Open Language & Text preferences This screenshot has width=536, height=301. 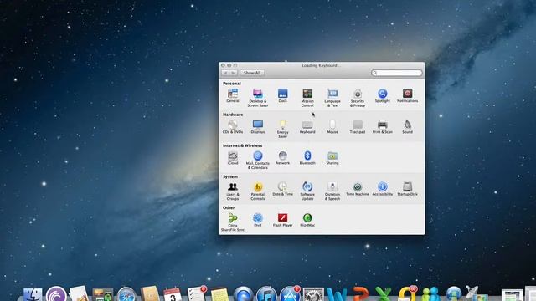click(332, 98)
